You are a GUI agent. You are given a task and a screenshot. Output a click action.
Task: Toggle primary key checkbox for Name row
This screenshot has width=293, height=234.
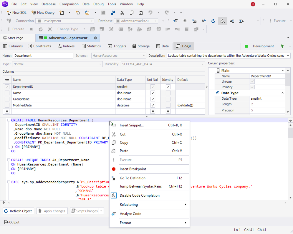click(7, 93)
